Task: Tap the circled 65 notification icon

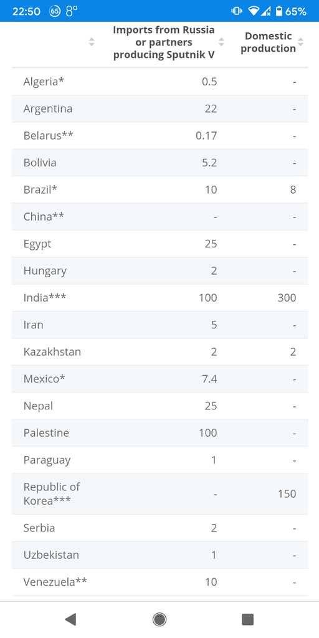Action: [55, 11]
